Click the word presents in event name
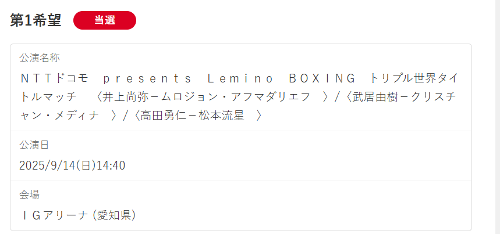The width and height of the screenshot is (500, 234). [x=147, y=78]
